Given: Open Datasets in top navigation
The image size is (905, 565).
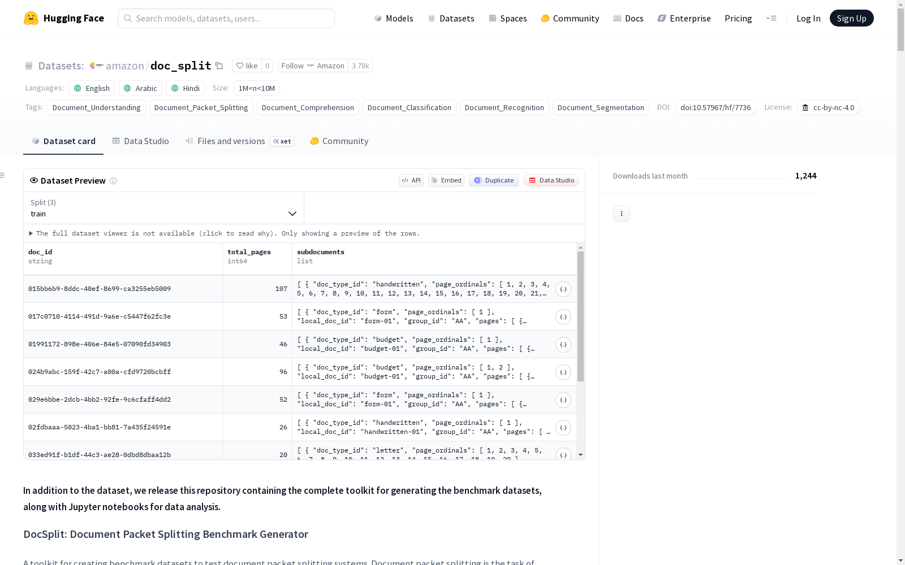Looking at the screenshot, I should coord(451,18).
